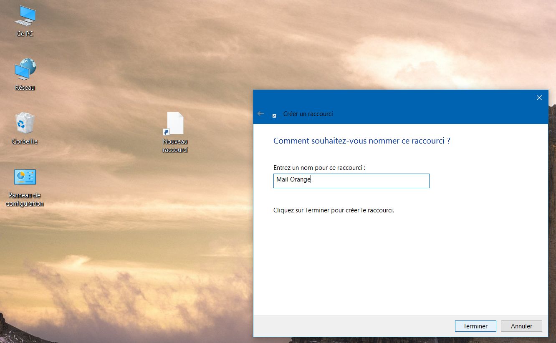The width and height of the screenshot is (556, 343).
Task: Select the Nouveau raccourci blank file icon
Action: click(175, 124)
